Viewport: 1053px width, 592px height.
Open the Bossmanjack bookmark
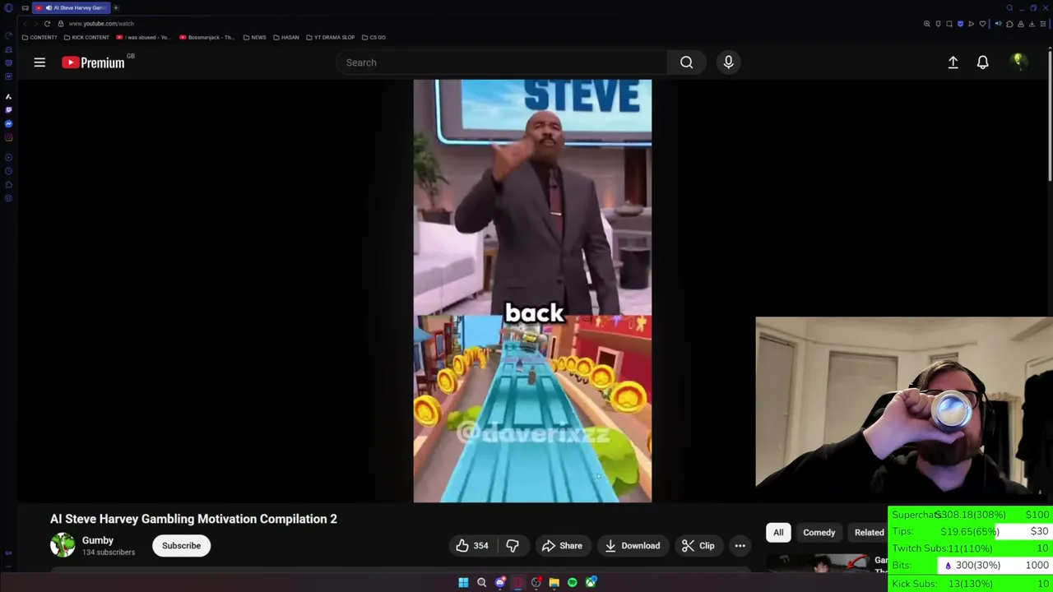206,37
